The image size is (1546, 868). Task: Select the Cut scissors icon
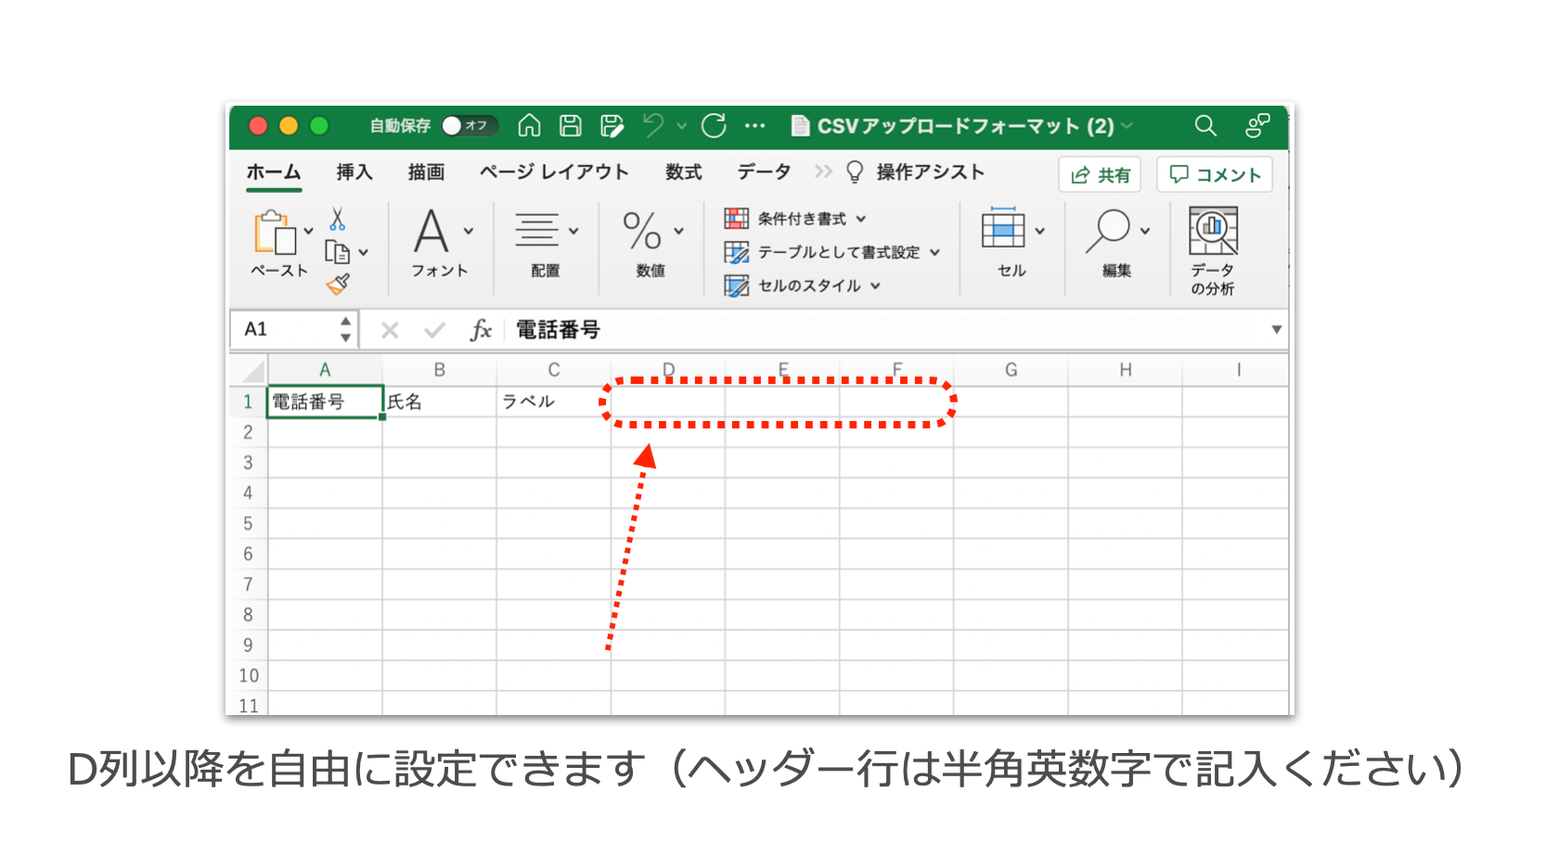tap(337, 219)
